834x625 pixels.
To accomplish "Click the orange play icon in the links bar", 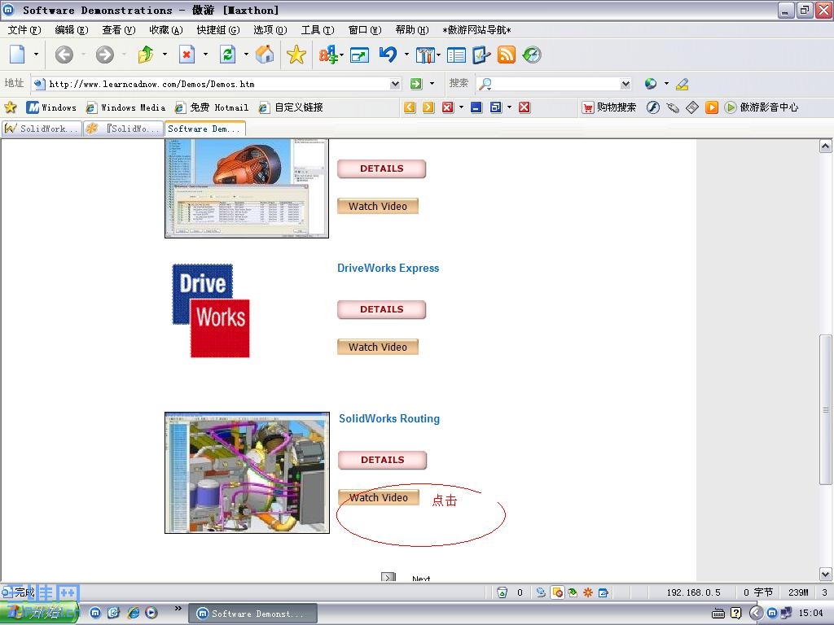I will click(712, 107).
